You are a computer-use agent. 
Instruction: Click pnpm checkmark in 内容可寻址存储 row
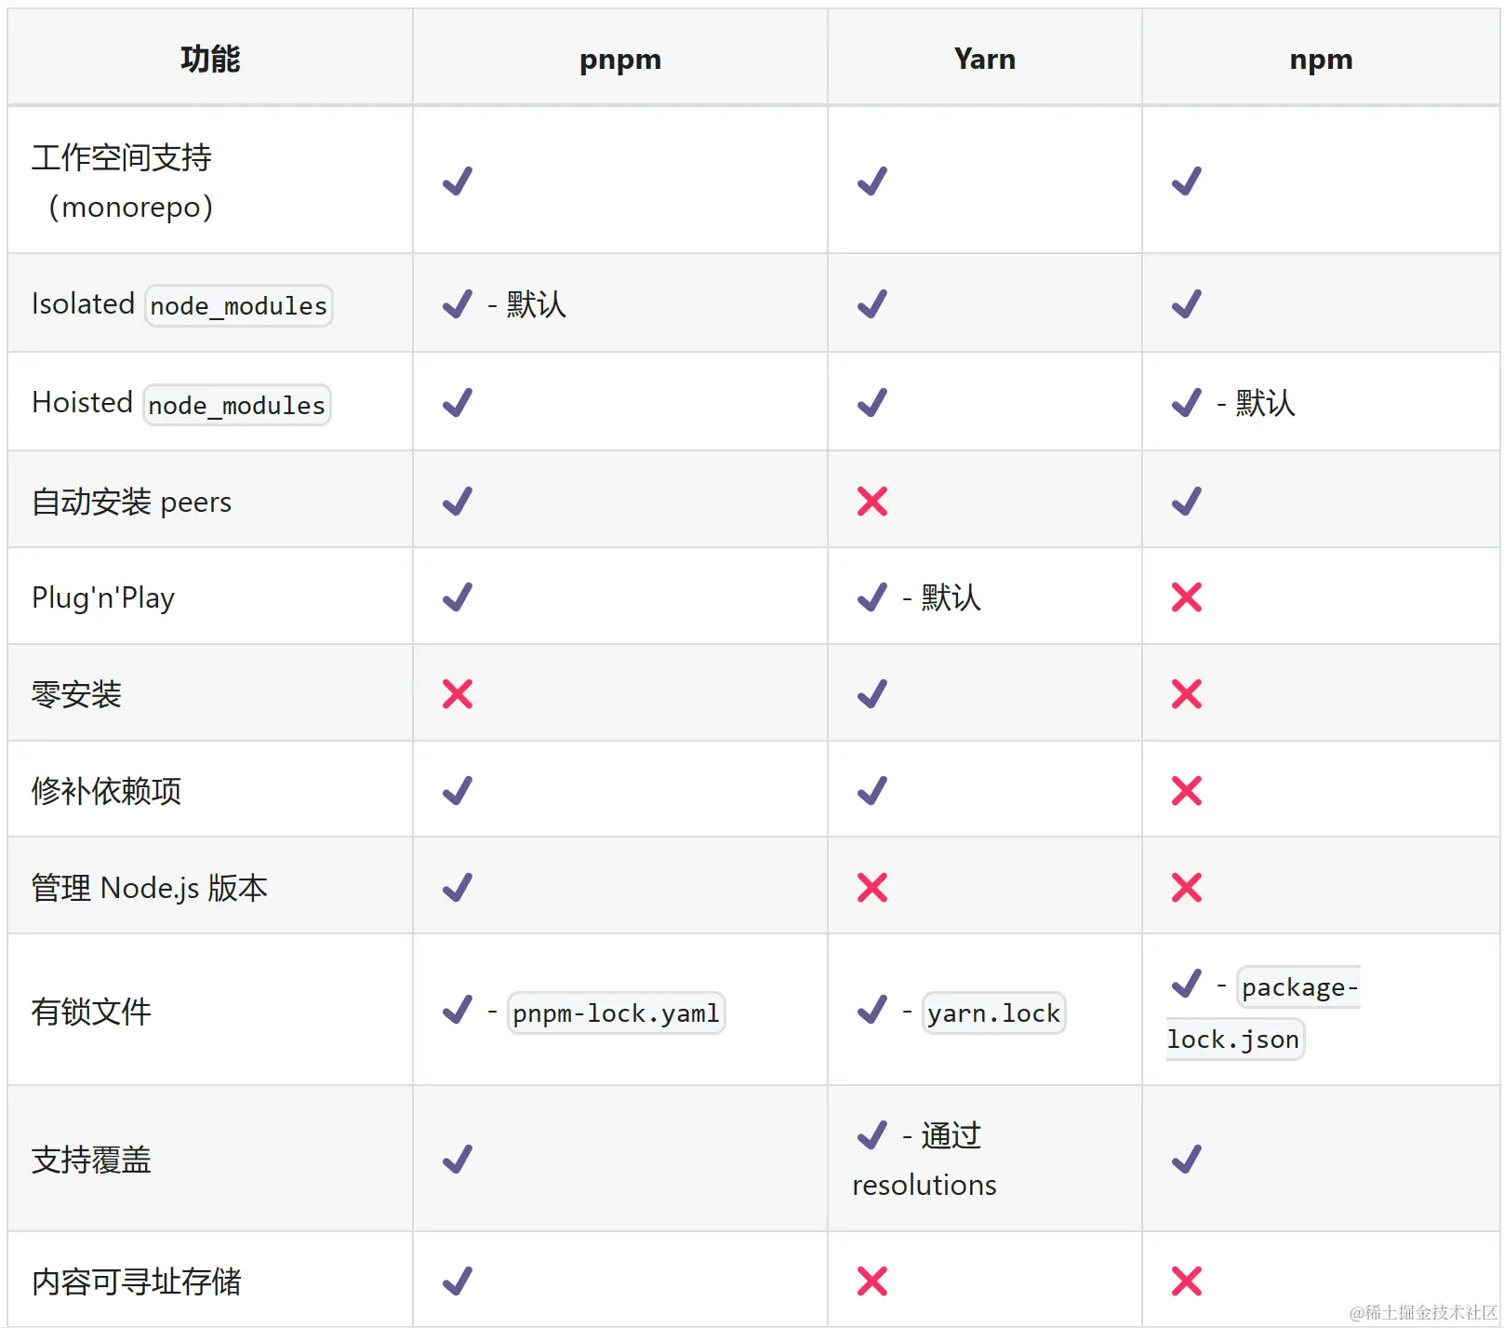[458, 1281]
